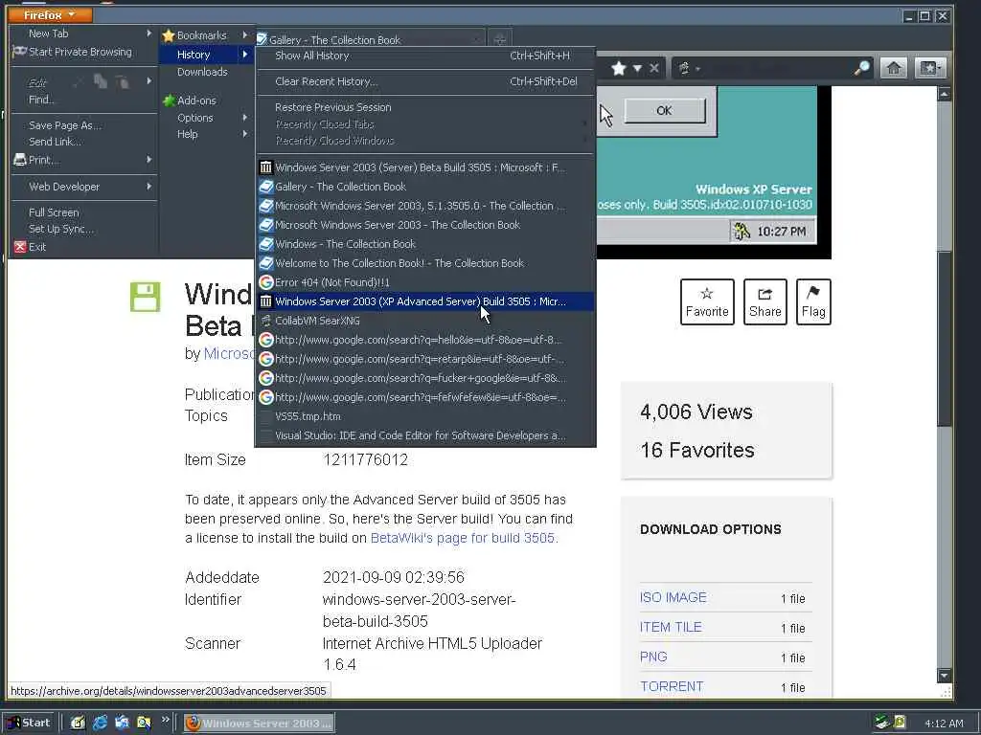
Task: Select Send Link menu entry
Action: click(82, 142)
